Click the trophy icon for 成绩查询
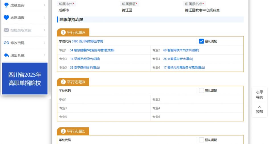Viewport: 269px width, 144px height. point(6,5)
